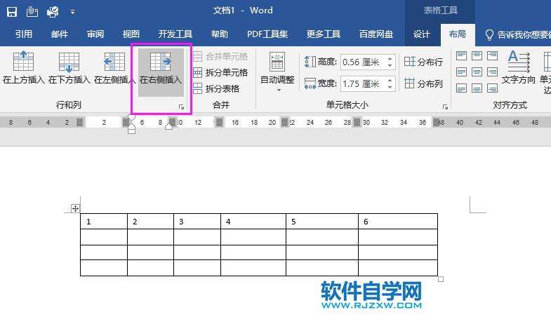Click the 宽度 column width field
The image size is (551, 331).
tap(364, 84)
